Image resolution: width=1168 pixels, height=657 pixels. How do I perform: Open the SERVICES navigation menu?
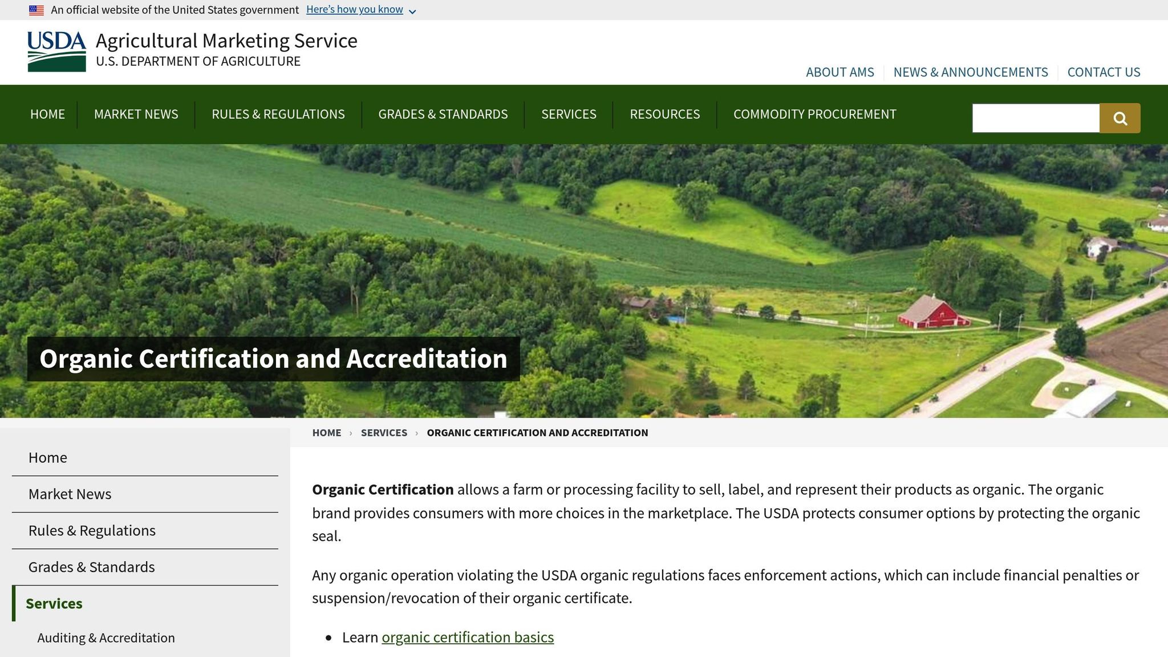(569, 114)
